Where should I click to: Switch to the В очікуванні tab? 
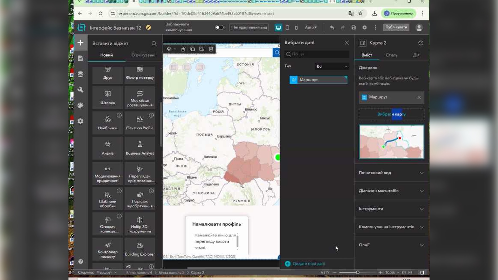point(143,55)
